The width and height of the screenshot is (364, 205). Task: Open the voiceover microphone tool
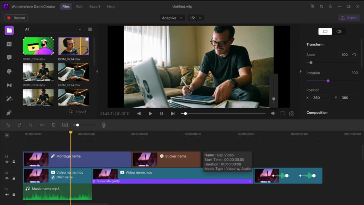(103, 125)
